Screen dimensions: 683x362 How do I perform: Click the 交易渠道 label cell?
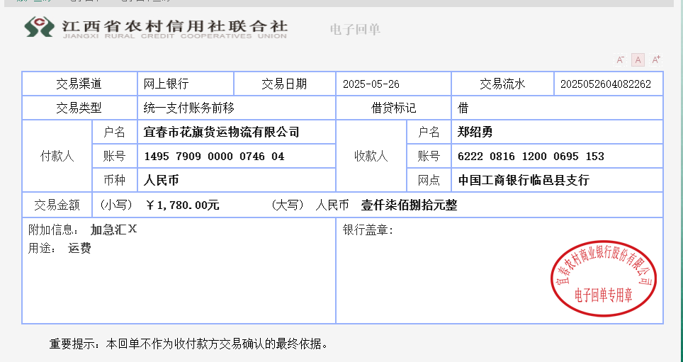point(79,84)
